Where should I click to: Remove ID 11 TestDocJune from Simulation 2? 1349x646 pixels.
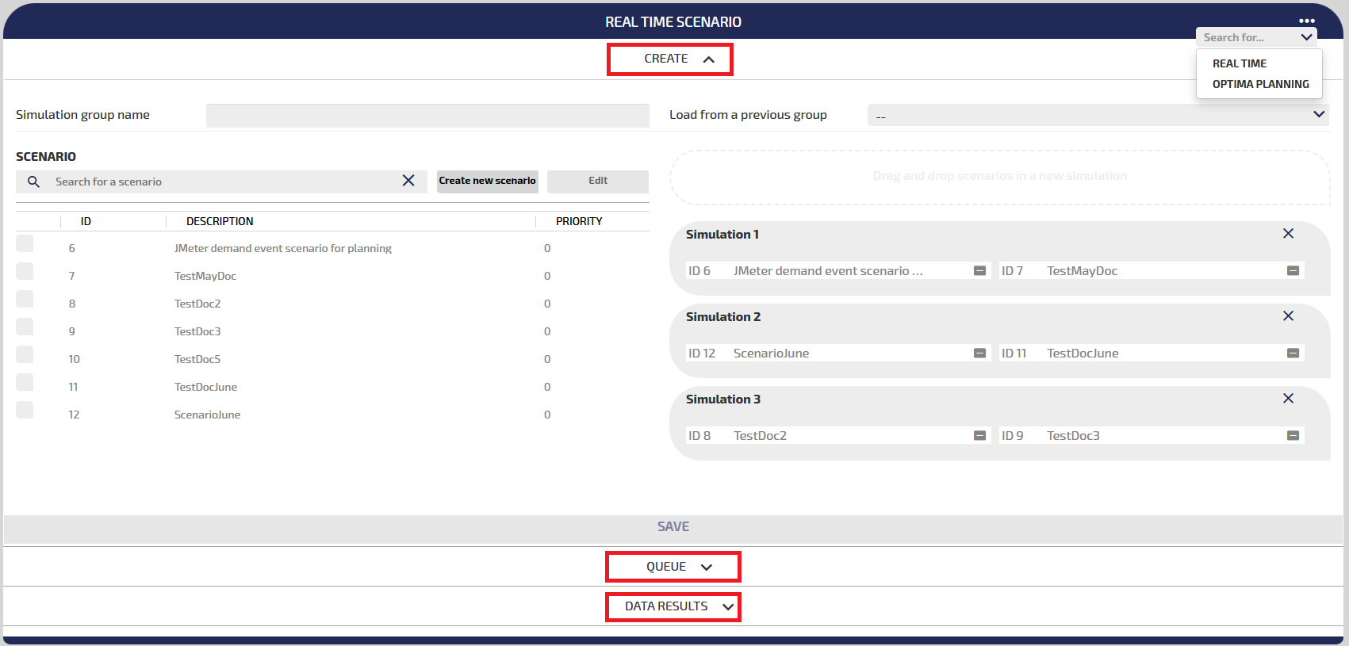point(1293,354)
